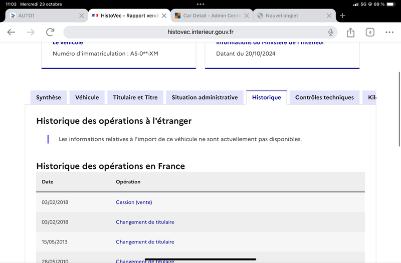The height and width of the screenshot is (263, 401).
Task: Tap the three dots multitasking control
Action: pyautogui.click(x=200, y=4)
